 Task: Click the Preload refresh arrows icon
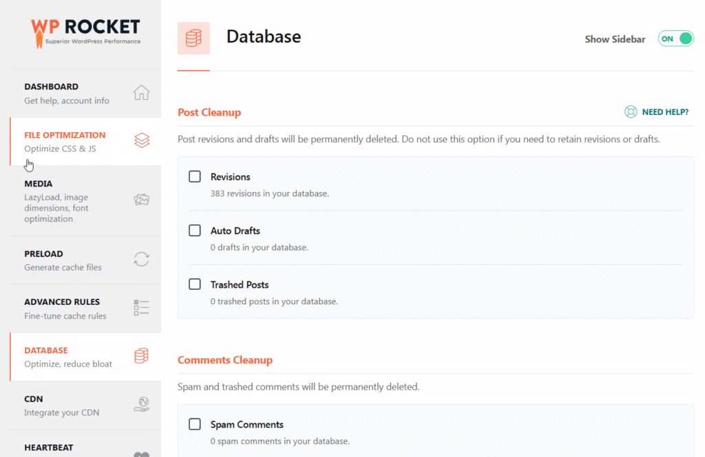point(141,259)
